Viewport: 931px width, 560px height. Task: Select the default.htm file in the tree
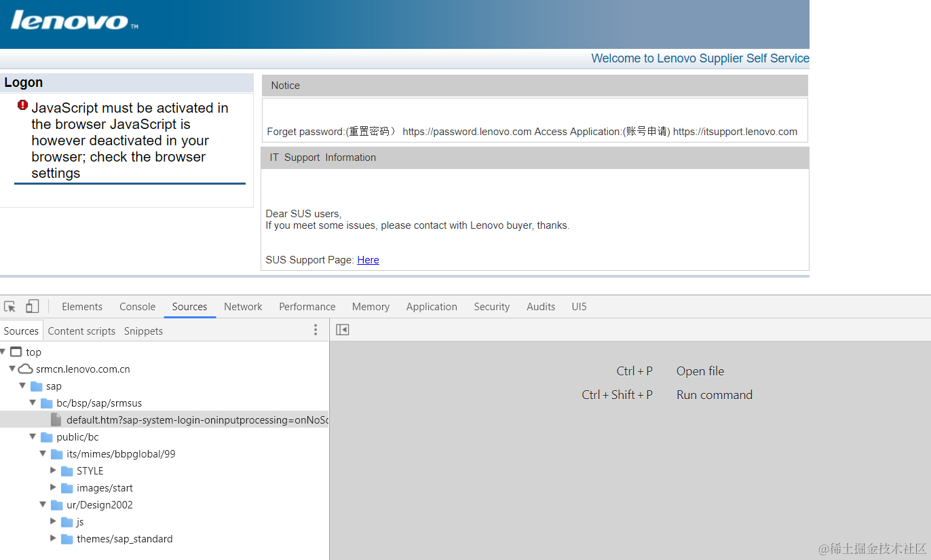tap(164, 420)
